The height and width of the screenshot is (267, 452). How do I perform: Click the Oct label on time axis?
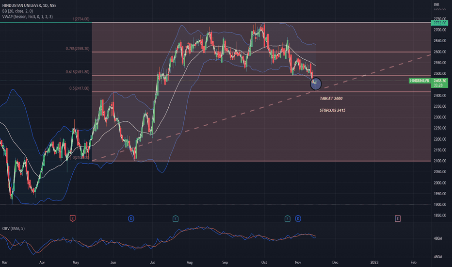click(264, 262)
